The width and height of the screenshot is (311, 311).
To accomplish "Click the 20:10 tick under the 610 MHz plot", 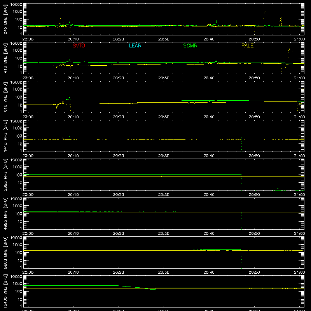I will point(73,117).
